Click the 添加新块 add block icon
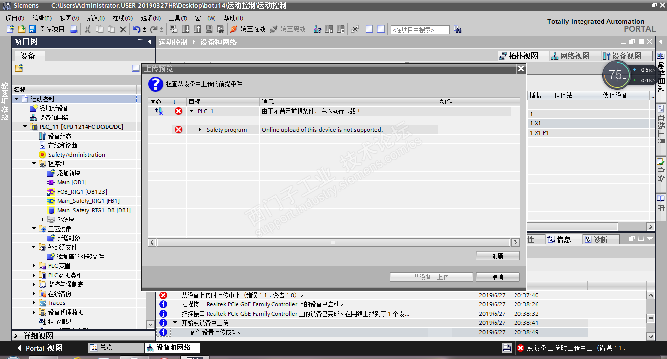The width and height of the screenshot is (667, 359). (51, 173)
